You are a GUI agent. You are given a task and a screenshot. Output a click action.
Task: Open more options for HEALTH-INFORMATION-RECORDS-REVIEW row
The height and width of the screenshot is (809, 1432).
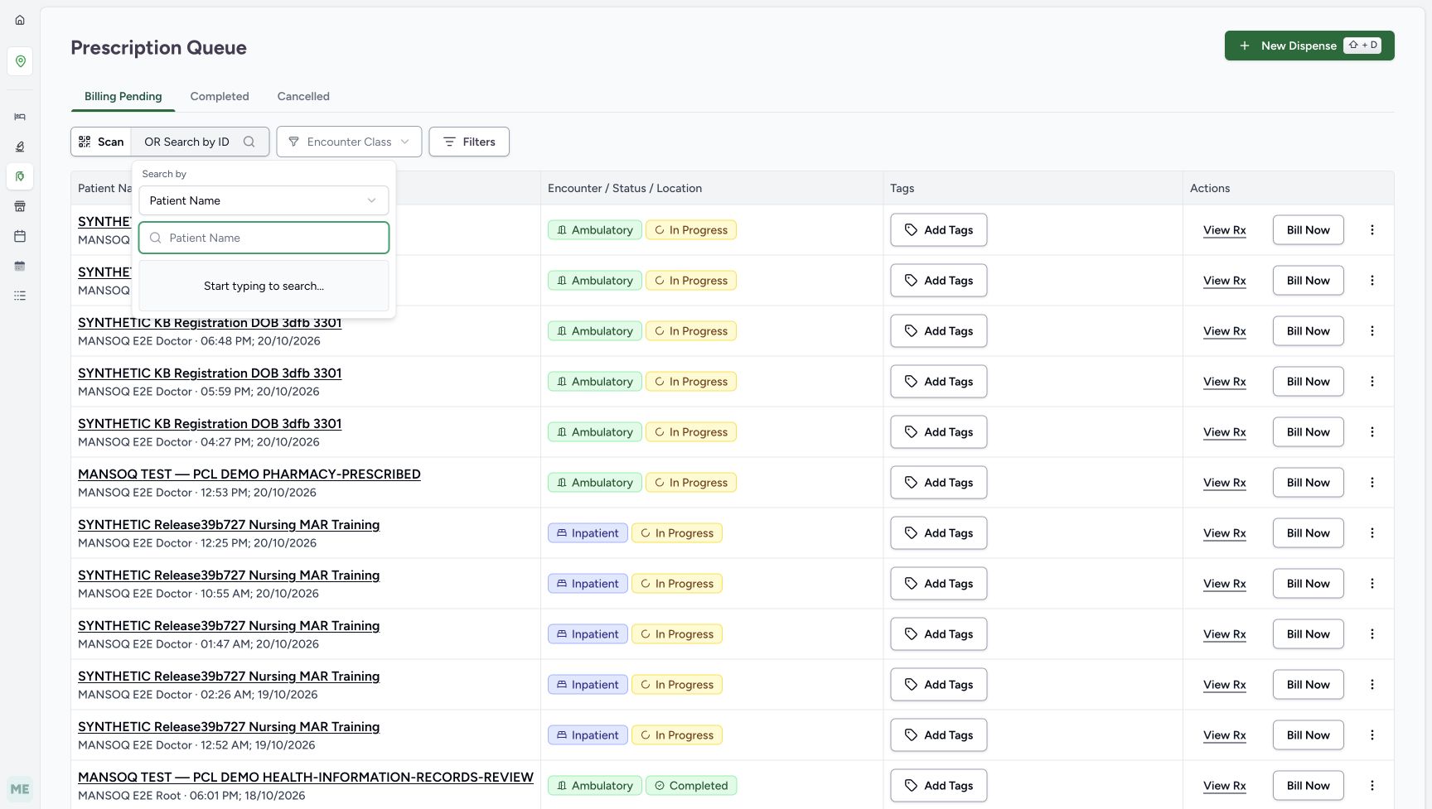click(1372, 786)
